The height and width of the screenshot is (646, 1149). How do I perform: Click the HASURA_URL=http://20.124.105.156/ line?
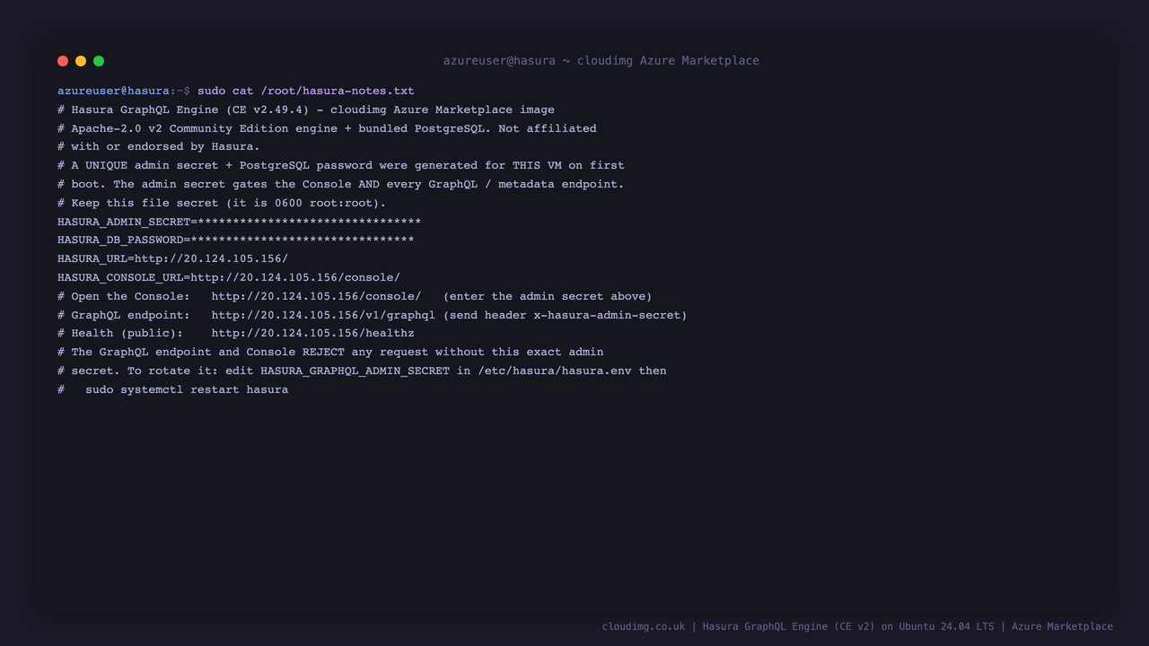[172, 258]
